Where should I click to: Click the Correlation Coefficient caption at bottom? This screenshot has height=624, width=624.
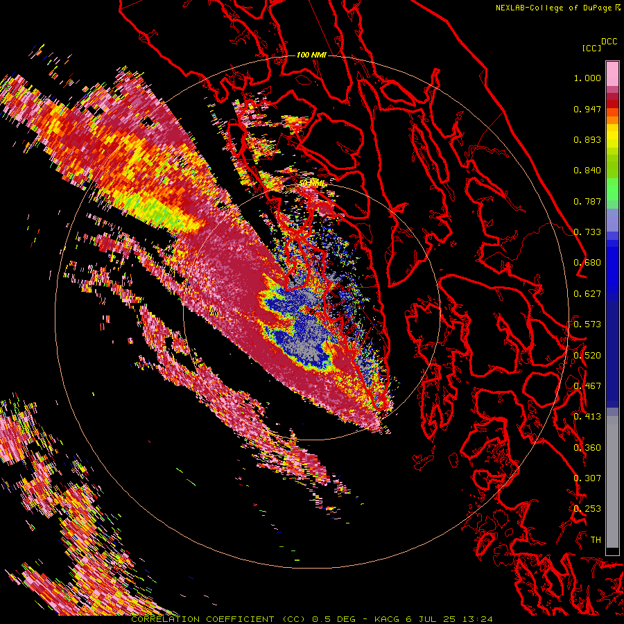pyautogui.click(x=311, y=619)
